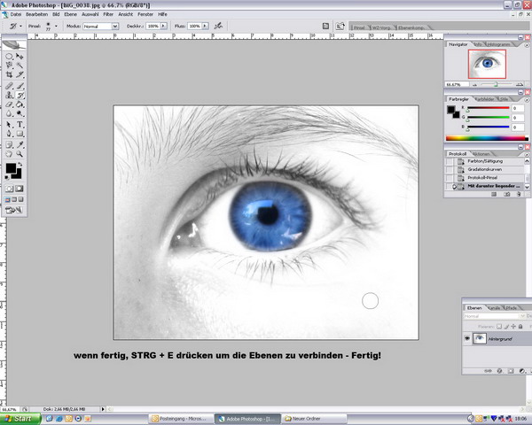Select the Hand tool
Image resolution: width=532 pixels, height=425 pixels.
click(x=9, y=154)
